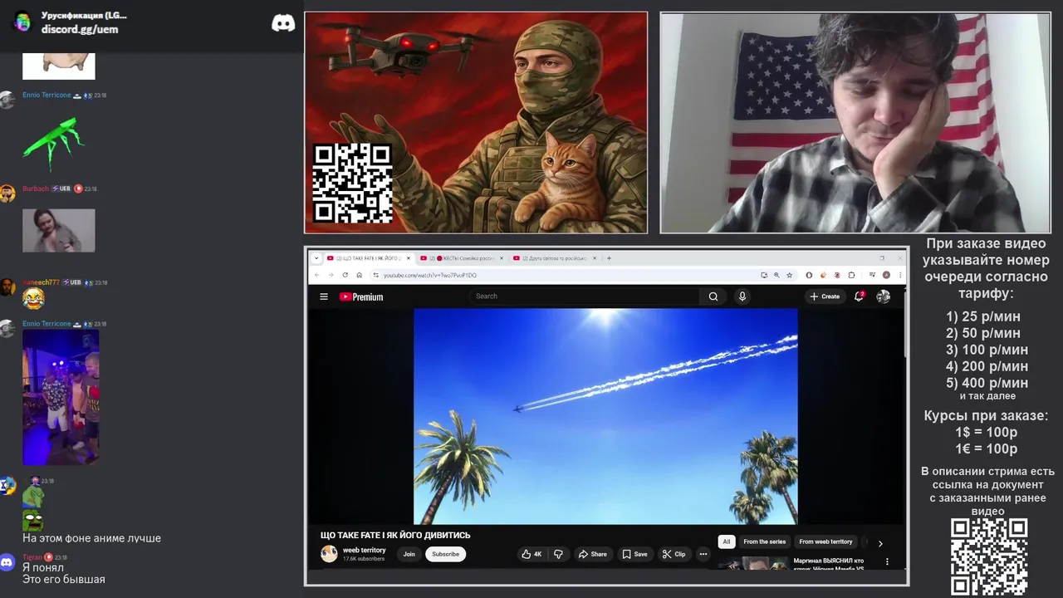The image size is (1063, 598).
Task: Reload the YouTube page
Action: tap(345, 275)
